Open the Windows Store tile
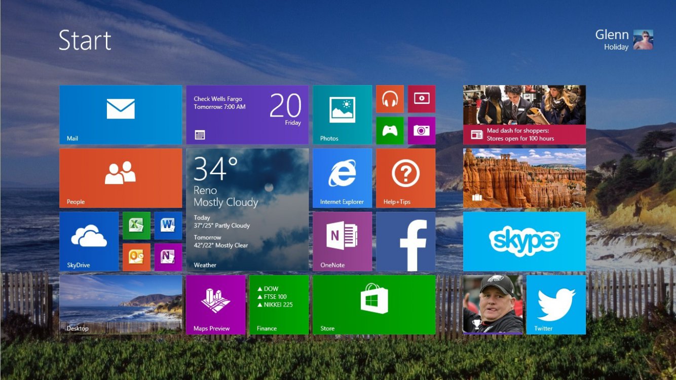This screenshot has width=676, height=380. tap(374, 305)
